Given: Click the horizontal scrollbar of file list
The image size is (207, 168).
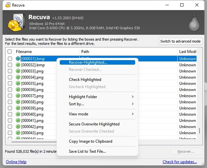Looking at the screenshot, I should coord(34,142).
